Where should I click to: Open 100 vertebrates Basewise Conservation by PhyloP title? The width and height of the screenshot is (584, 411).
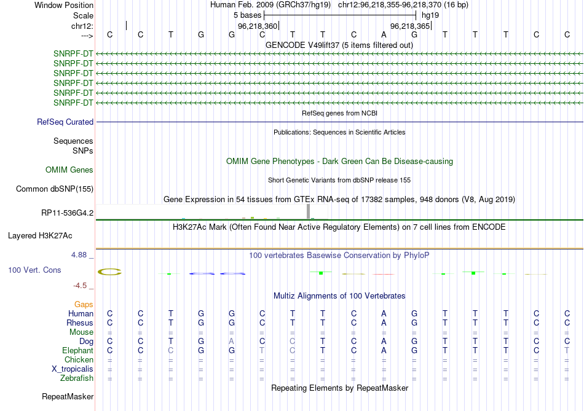pos(339,256)
